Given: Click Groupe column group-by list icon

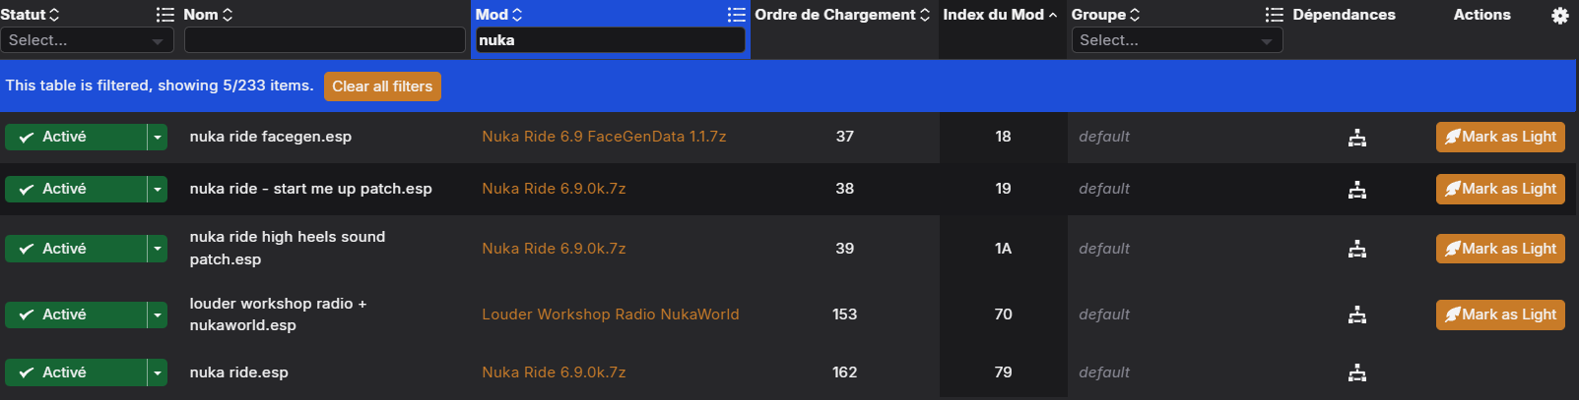Looking at the screenshot, I should coord(1275,15).
